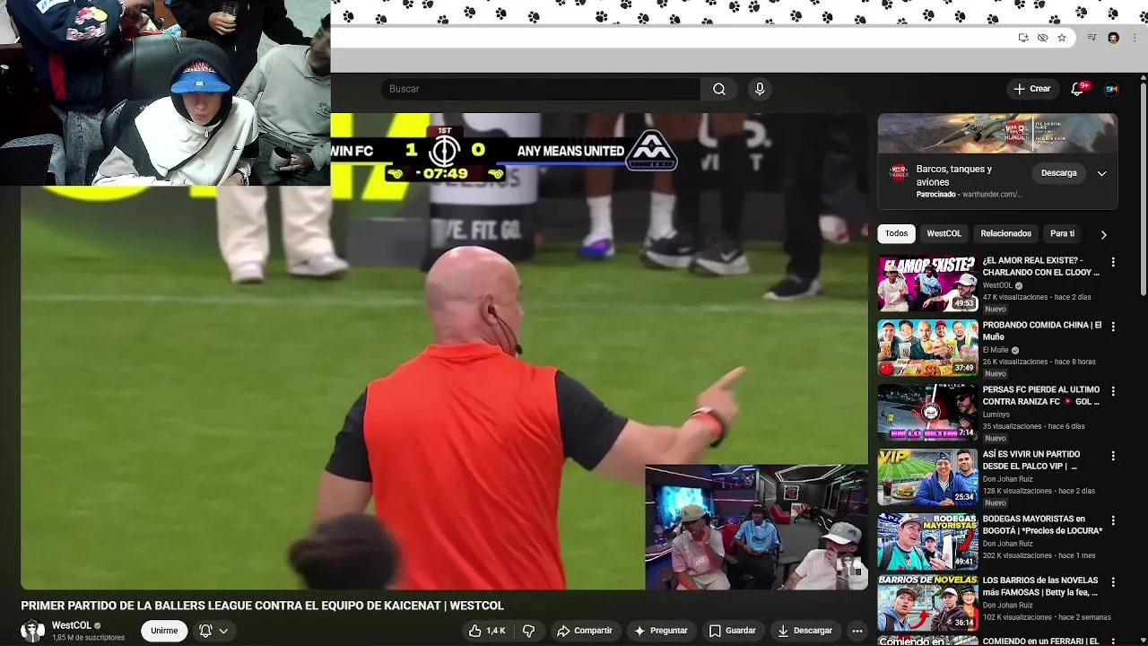Start voice search with microphone icon
The height and width of the screenshot is (646, 1148).
[760, 89]
